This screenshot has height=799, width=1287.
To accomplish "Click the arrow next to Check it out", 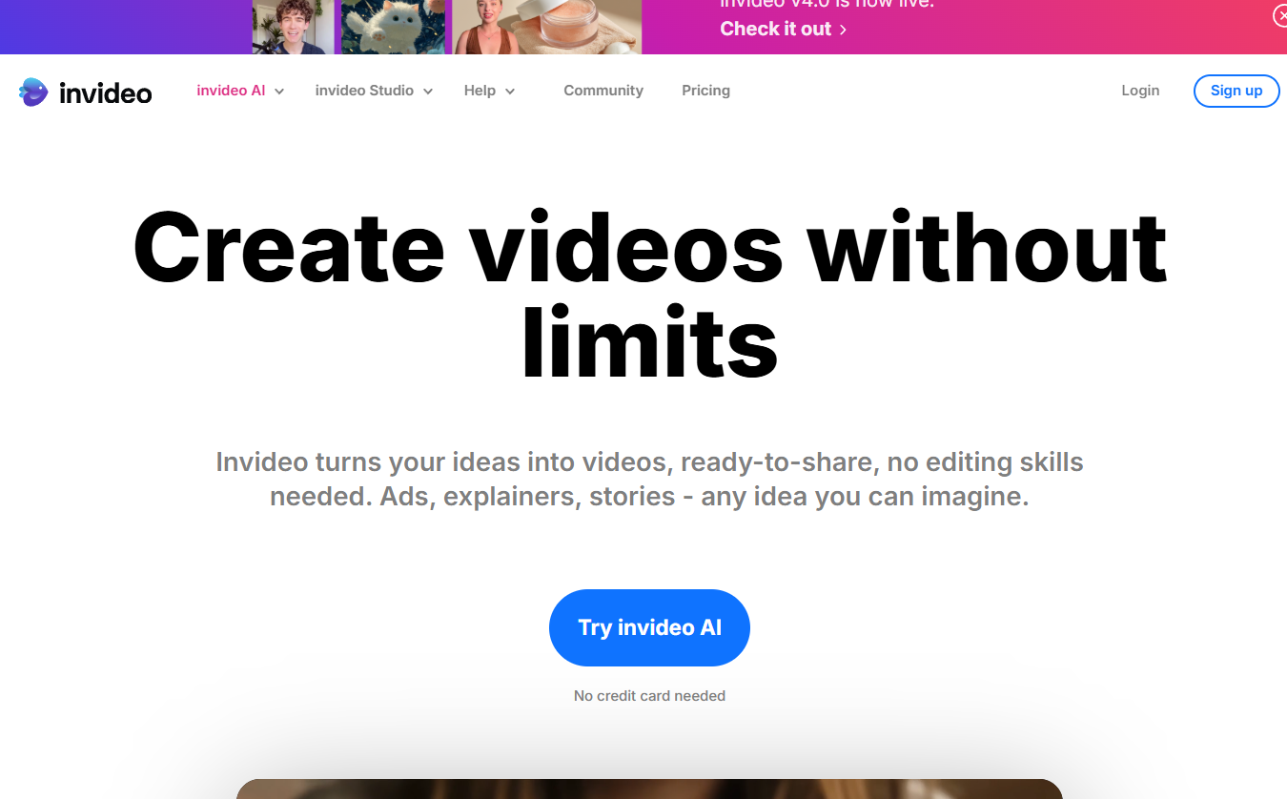I will pyautogui.click(x=843, y=30).
